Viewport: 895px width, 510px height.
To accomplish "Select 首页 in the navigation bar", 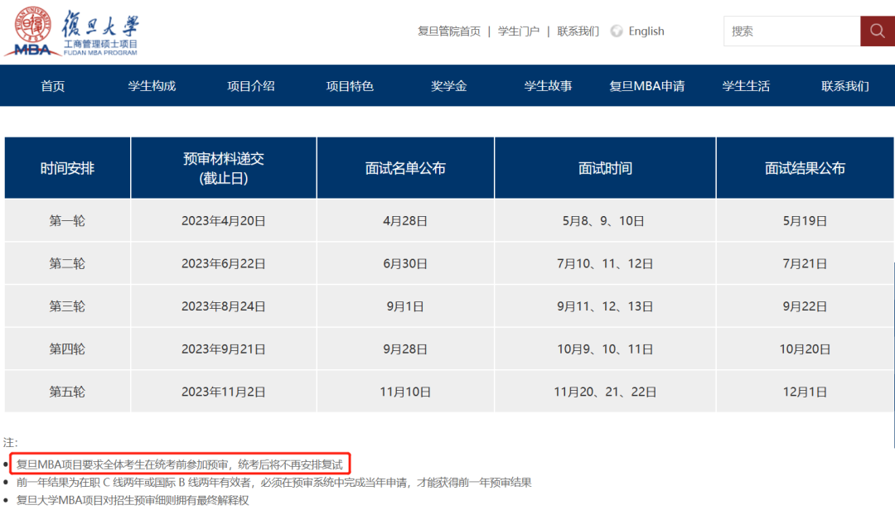I will (x=53, y=86).
